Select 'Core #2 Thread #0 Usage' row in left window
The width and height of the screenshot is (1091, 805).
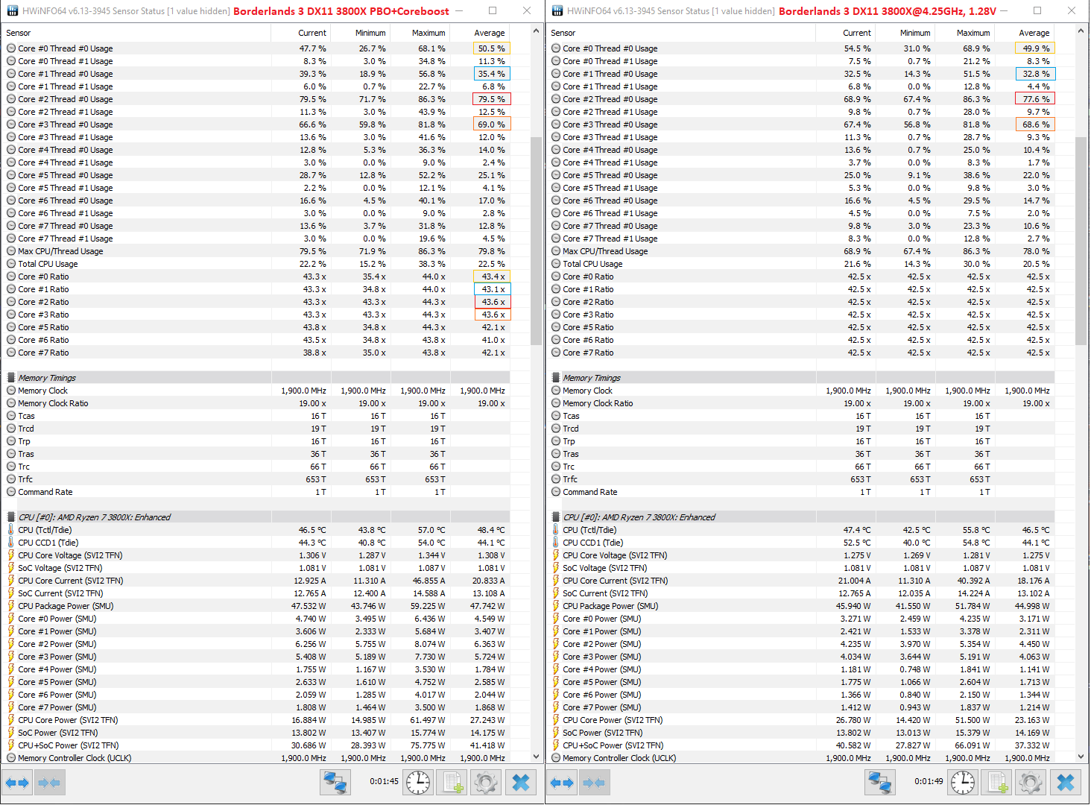point(256,99)
